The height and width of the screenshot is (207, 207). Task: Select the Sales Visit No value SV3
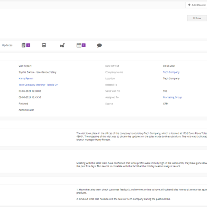coord(166,91)
